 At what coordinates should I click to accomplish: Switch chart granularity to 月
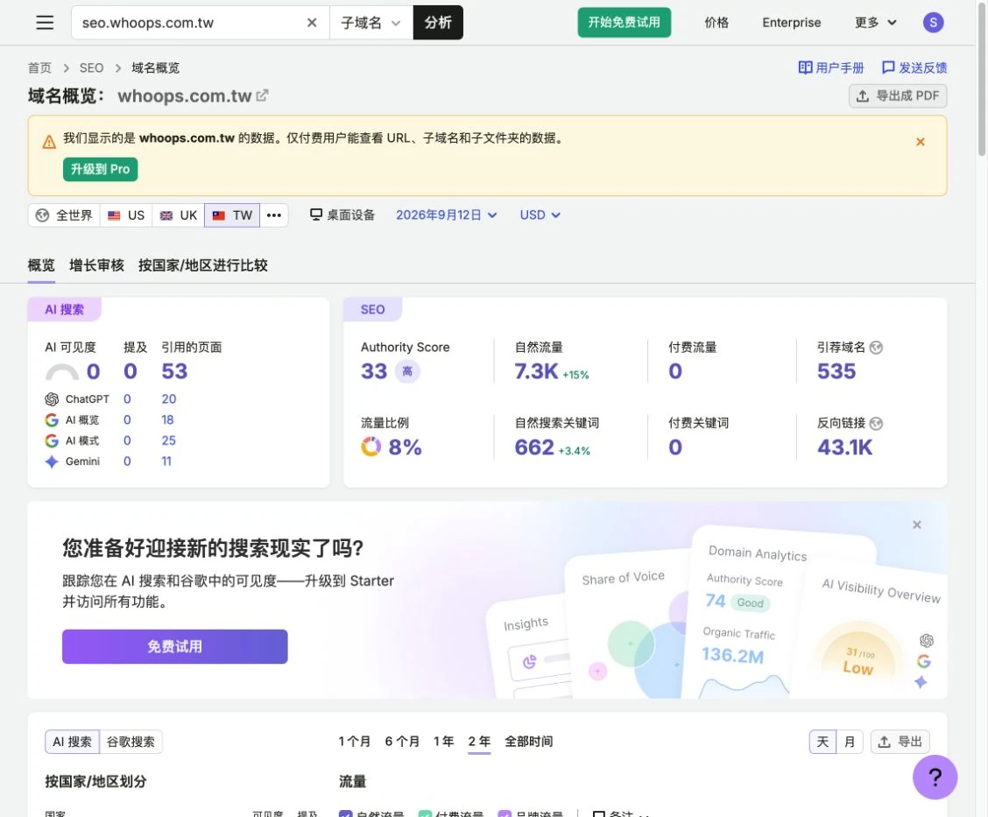pos(850,742)
